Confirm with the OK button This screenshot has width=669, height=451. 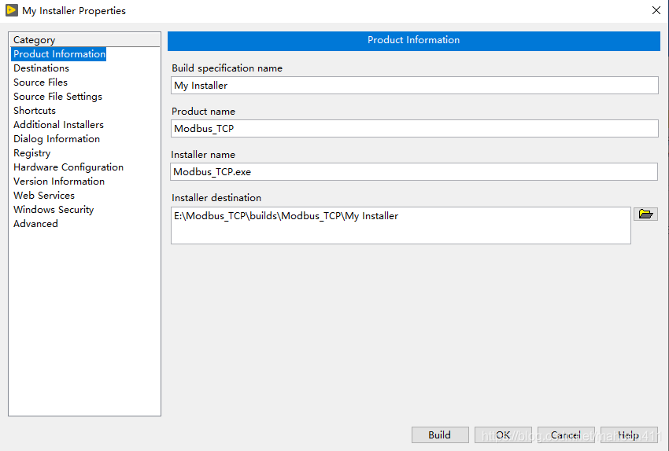(503, 434)
